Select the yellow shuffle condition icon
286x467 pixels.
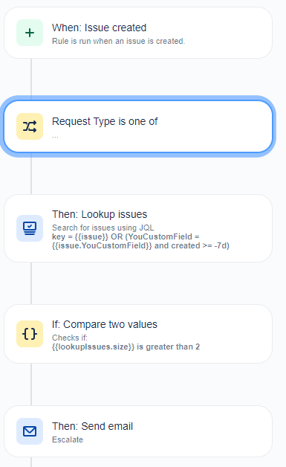pos(30,126)
